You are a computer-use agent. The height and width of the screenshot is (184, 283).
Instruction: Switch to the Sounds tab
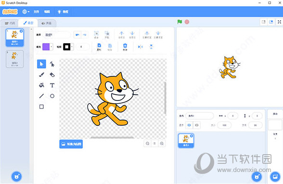(x=47, y=23)
